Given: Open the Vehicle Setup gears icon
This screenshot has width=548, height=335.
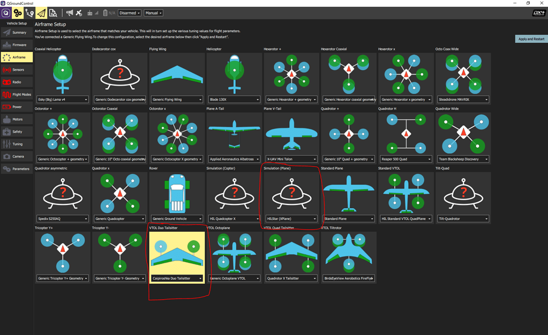Looking at the screenshot, I should click(x=18, y=13).
